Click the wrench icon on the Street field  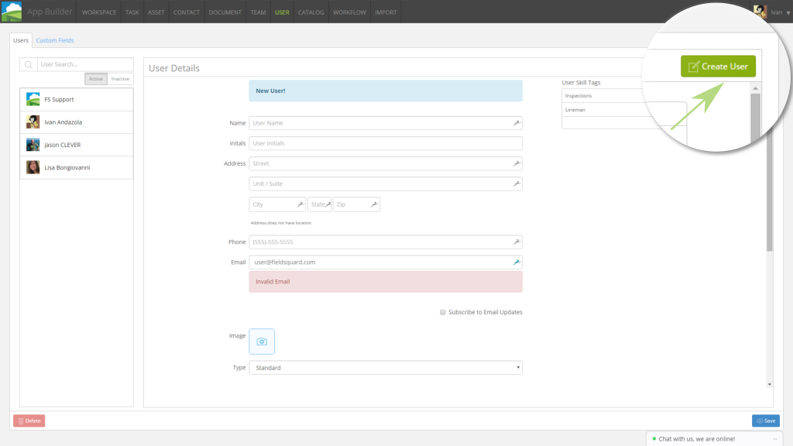tap(517, 163)
